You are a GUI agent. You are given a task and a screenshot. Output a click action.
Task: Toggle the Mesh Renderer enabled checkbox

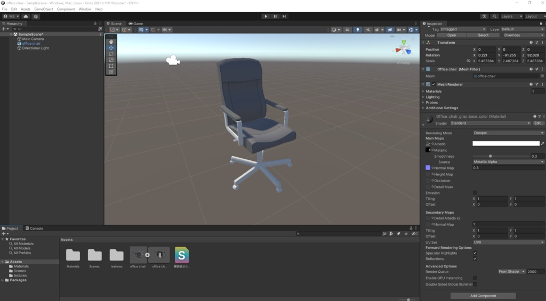point(434,84)
